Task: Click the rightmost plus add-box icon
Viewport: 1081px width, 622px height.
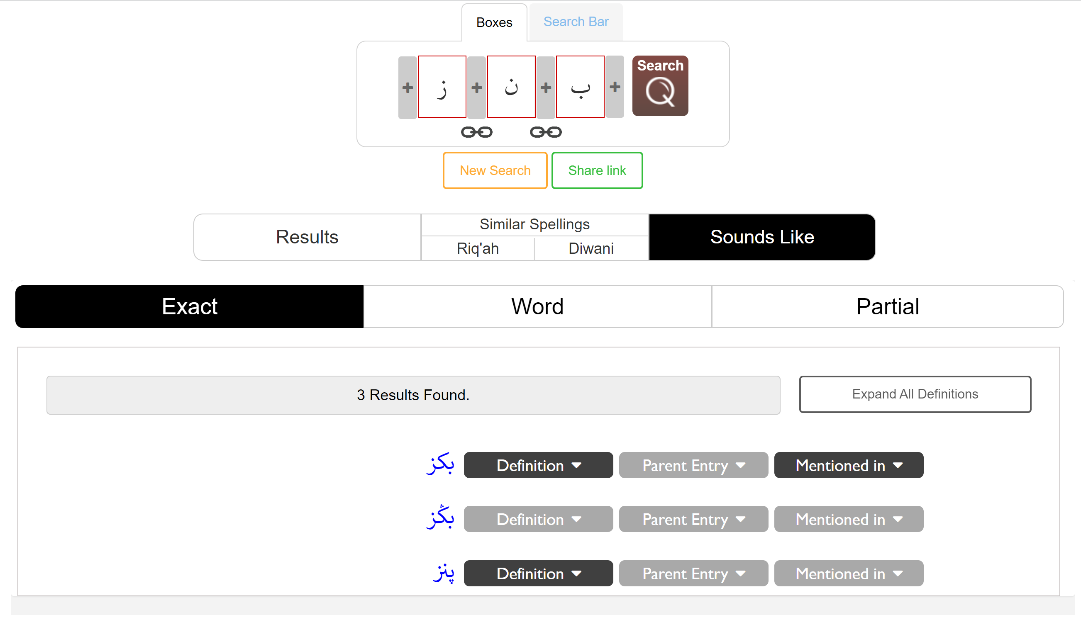Action: tap(614, 87)
